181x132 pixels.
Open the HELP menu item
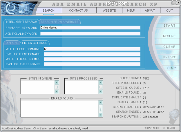(131, 10)
